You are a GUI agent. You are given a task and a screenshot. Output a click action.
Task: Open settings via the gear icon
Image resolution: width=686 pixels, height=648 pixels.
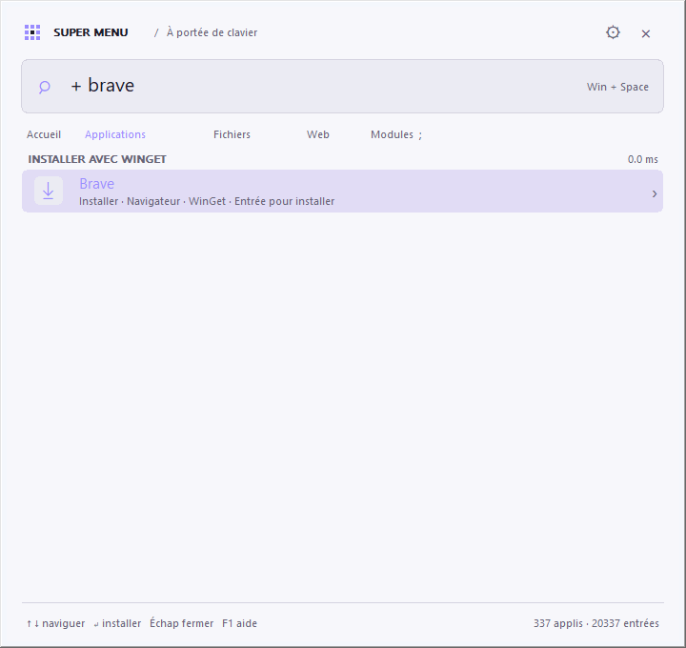tap(613, 32)
